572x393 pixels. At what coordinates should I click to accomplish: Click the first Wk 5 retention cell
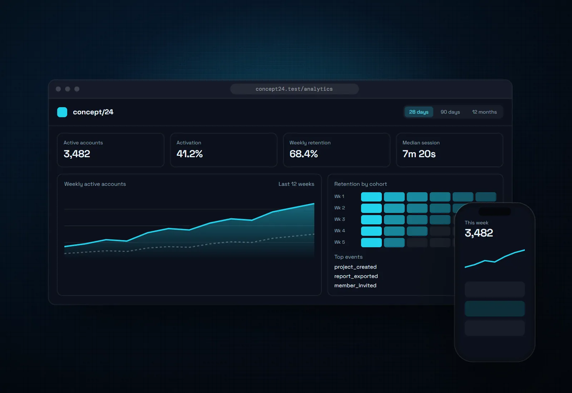click(x=371, y=243)
